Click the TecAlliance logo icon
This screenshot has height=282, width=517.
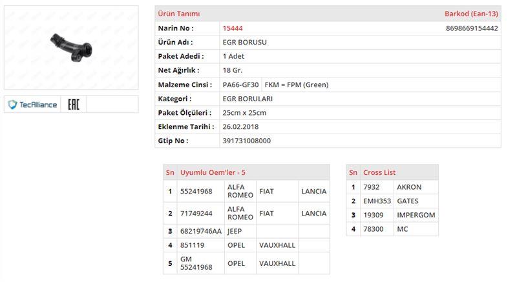click(32, 105)
